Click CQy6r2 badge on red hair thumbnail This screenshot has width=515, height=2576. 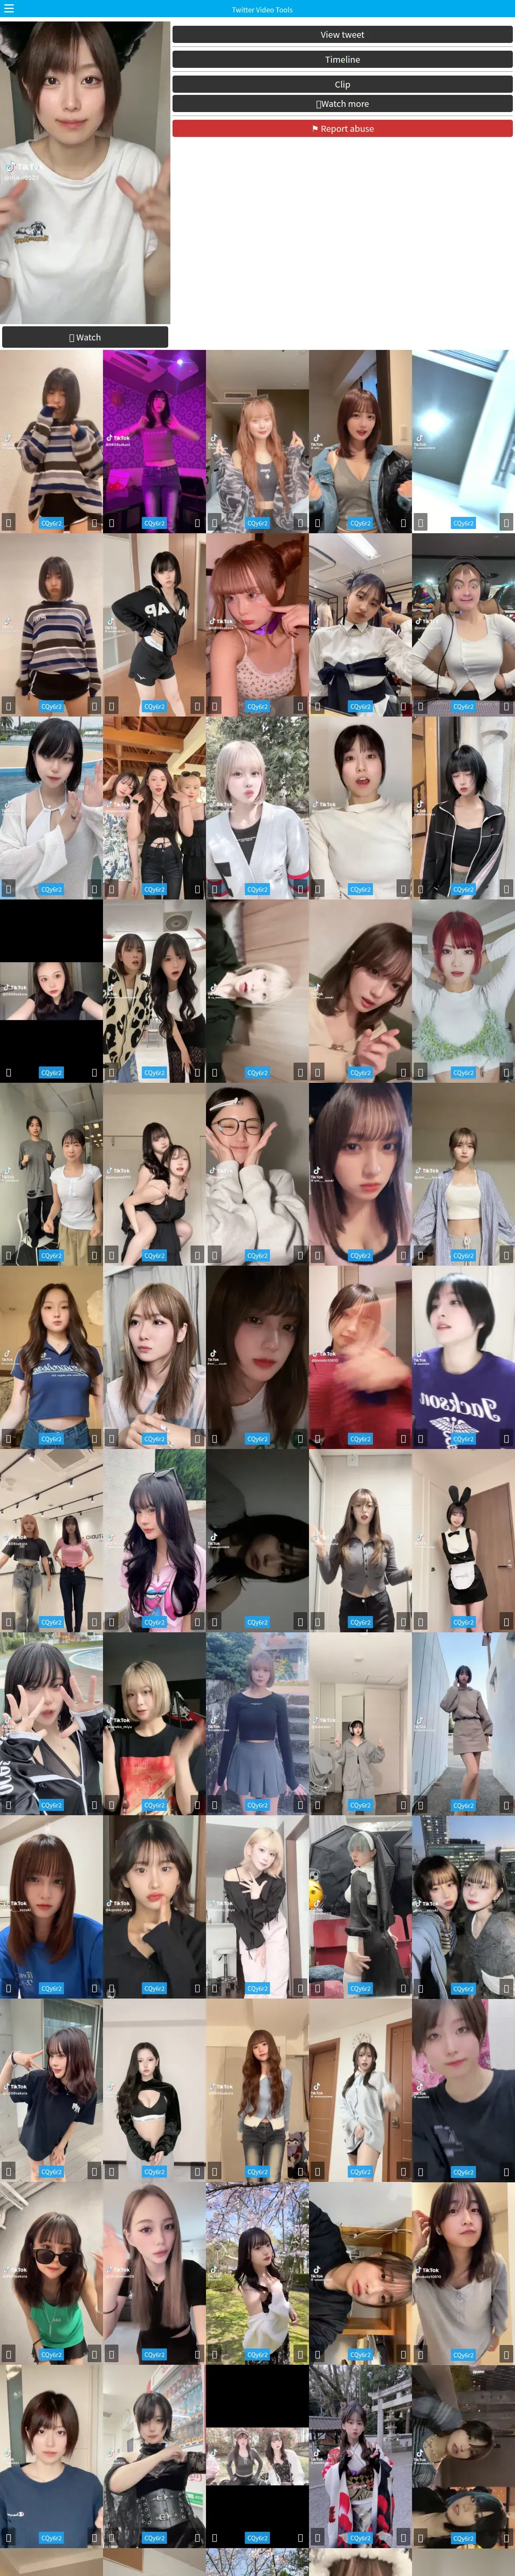[463, 1073]
